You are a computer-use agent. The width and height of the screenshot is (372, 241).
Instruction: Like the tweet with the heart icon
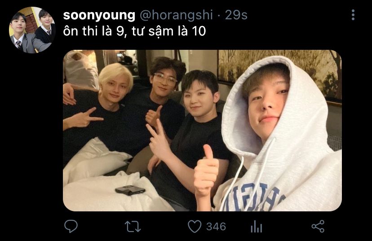point(194,226)
